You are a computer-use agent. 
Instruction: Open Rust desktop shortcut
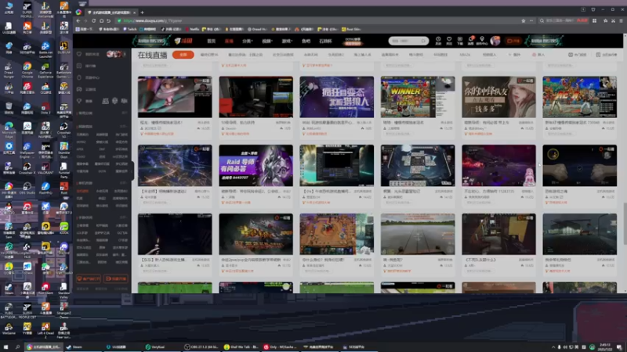(63, 188)
